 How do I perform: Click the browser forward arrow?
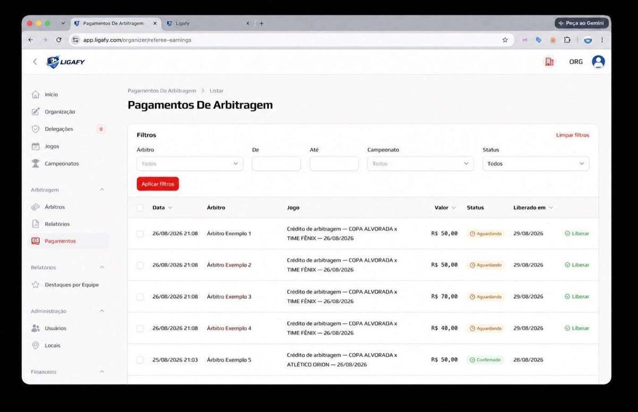(45, 40)
